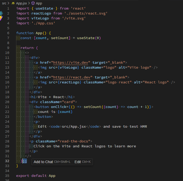Viewport: 183px width, 181px height.
Task: Click 'function' keyword on line 6
Action: coord(25,33)
